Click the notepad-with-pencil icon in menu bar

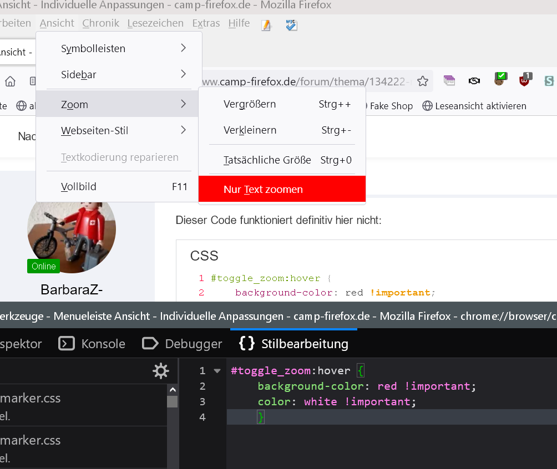coord(266,25)
